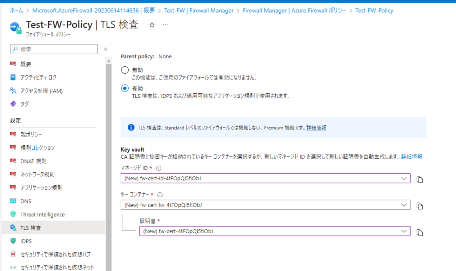Click the favorite star icon beside the title
The image size is (456, 271).
coord(152,25)
